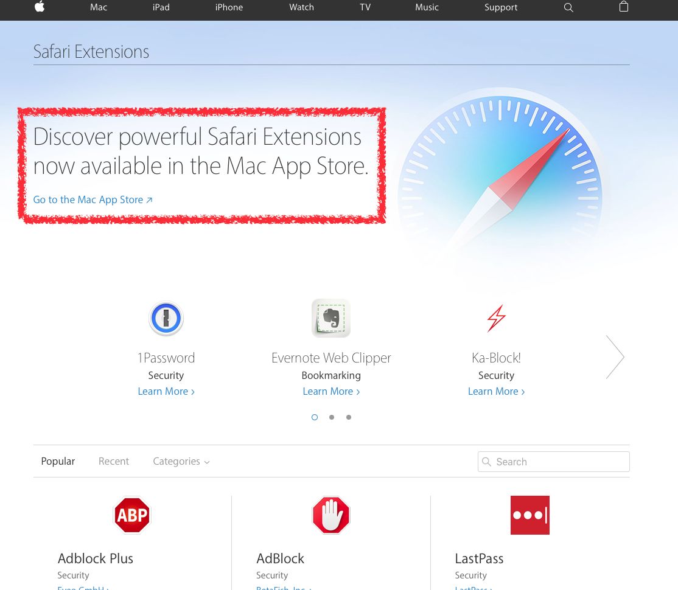Open the iPad menu item
The height and width of the screenshot is (590, 678).
point(161,7)
